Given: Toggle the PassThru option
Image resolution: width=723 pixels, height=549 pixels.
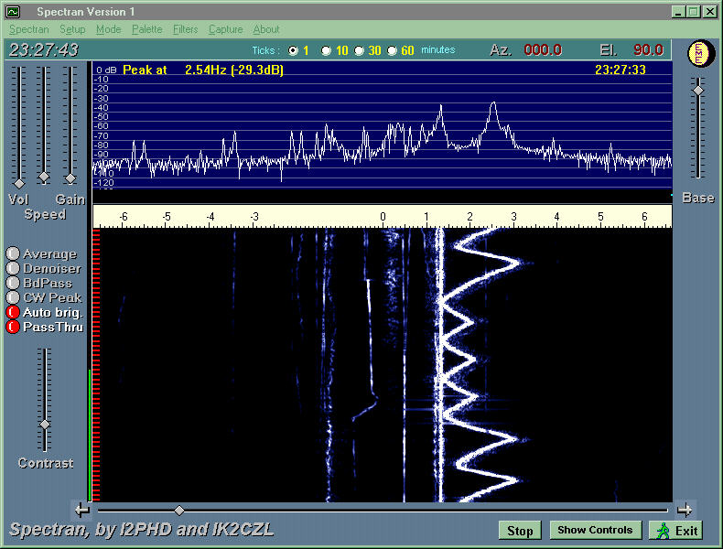Looking at the screenshot, I should pos(13,327).
